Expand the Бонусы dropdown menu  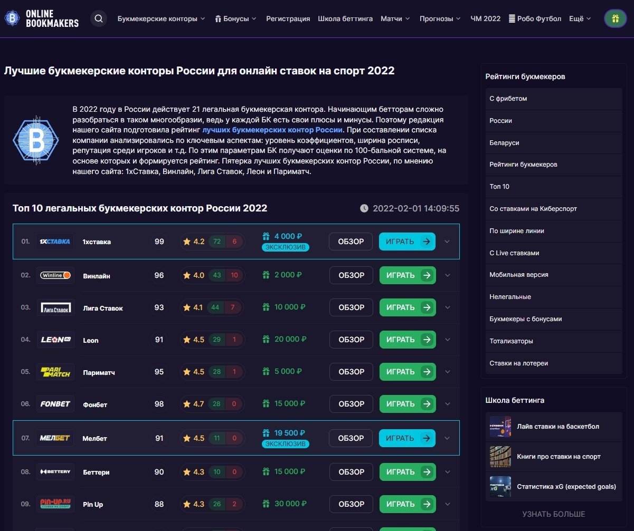[x=235, y=18]
